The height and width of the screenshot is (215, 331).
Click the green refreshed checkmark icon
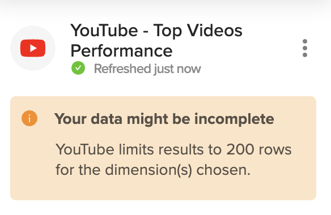pyautogui.click(x=78, y=68)
